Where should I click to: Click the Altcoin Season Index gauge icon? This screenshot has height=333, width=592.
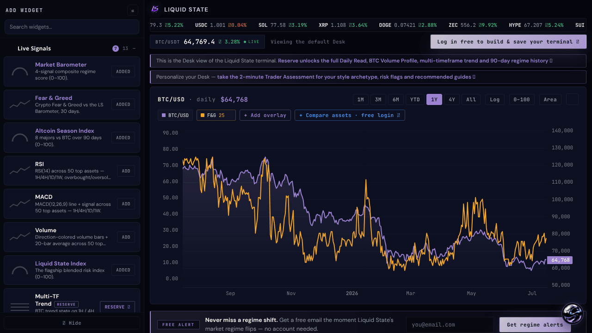19,138
